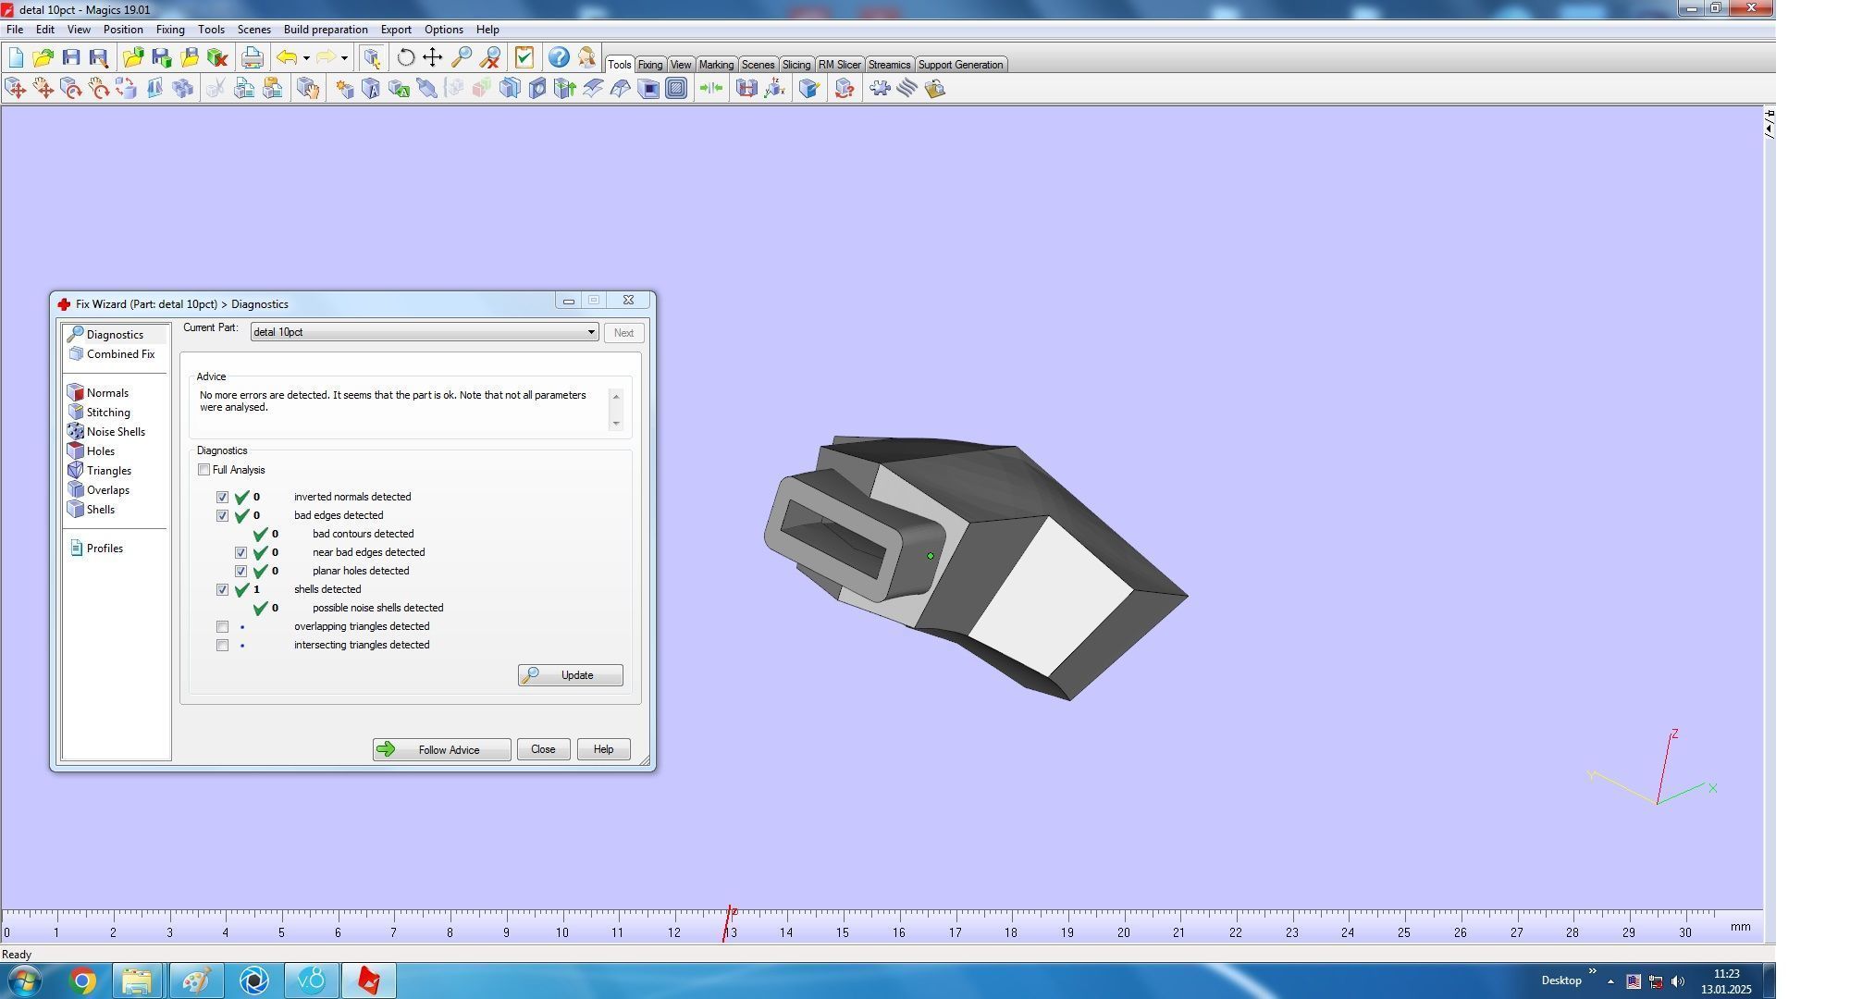Screen dimensions: 1850x999
Task: Uncheck inverted normals detected checkbox
Action: click(x=223, y=498)
